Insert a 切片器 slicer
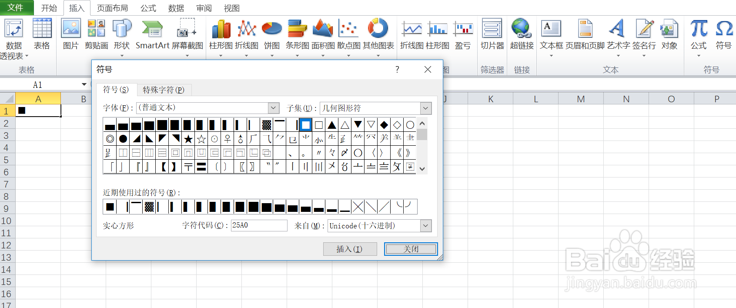Screen dimensions: 736x308 click(492, 34)
